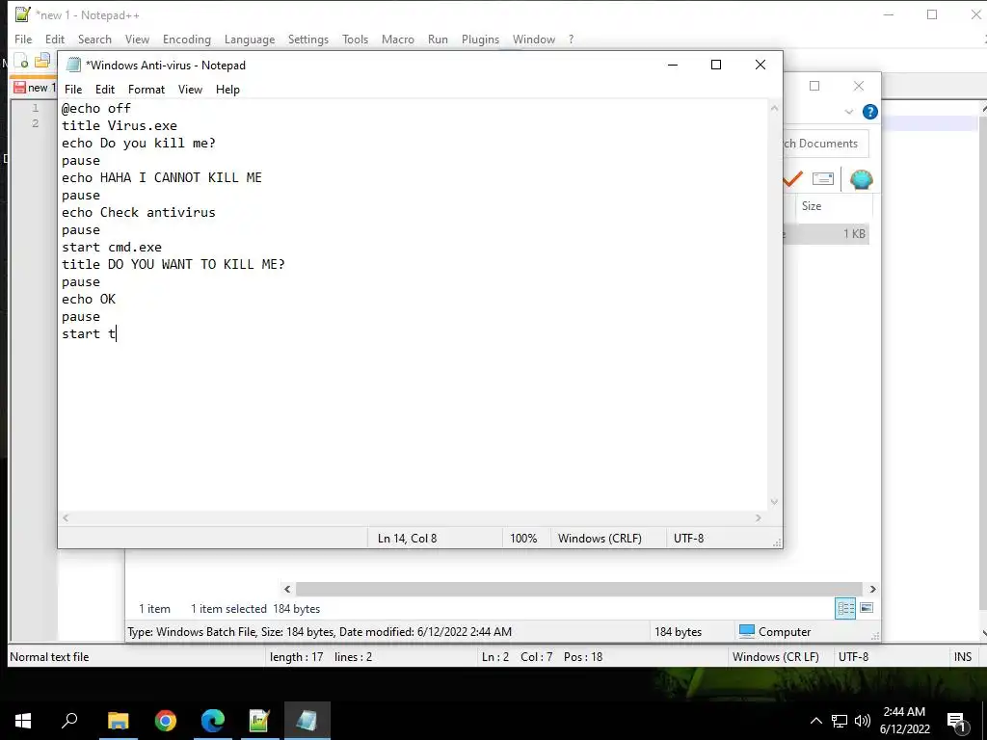Open Notepad++ Tools menu

pyautogui.click(x=355, y=39)
